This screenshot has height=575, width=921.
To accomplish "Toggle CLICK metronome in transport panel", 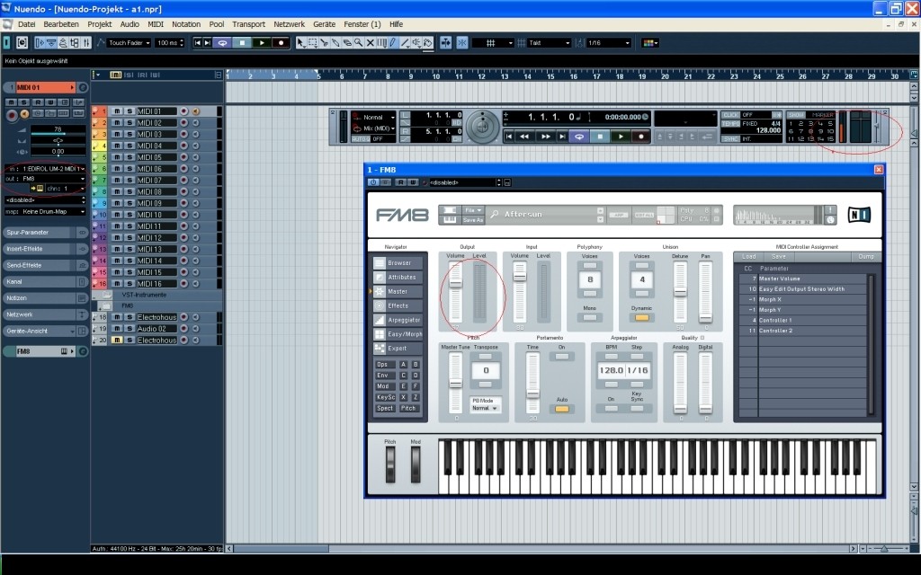I will [730, 115].
